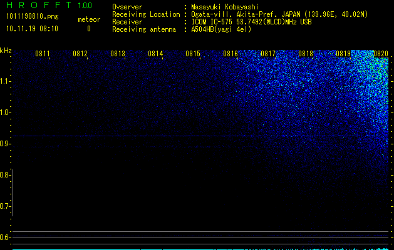Click the 0813 time marker
Viewport: 394px width, 250px height.
point(118,54)
